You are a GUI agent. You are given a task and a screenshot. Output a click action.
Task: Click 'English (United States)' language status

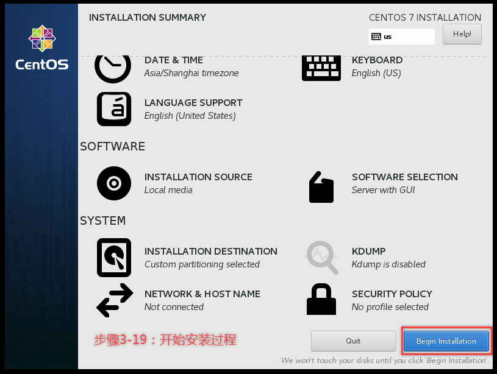click(x=190, y=116)
